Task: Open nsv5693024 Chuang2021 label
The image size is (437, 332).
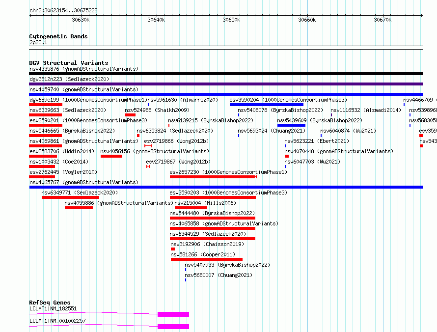Action: (272, 131)
